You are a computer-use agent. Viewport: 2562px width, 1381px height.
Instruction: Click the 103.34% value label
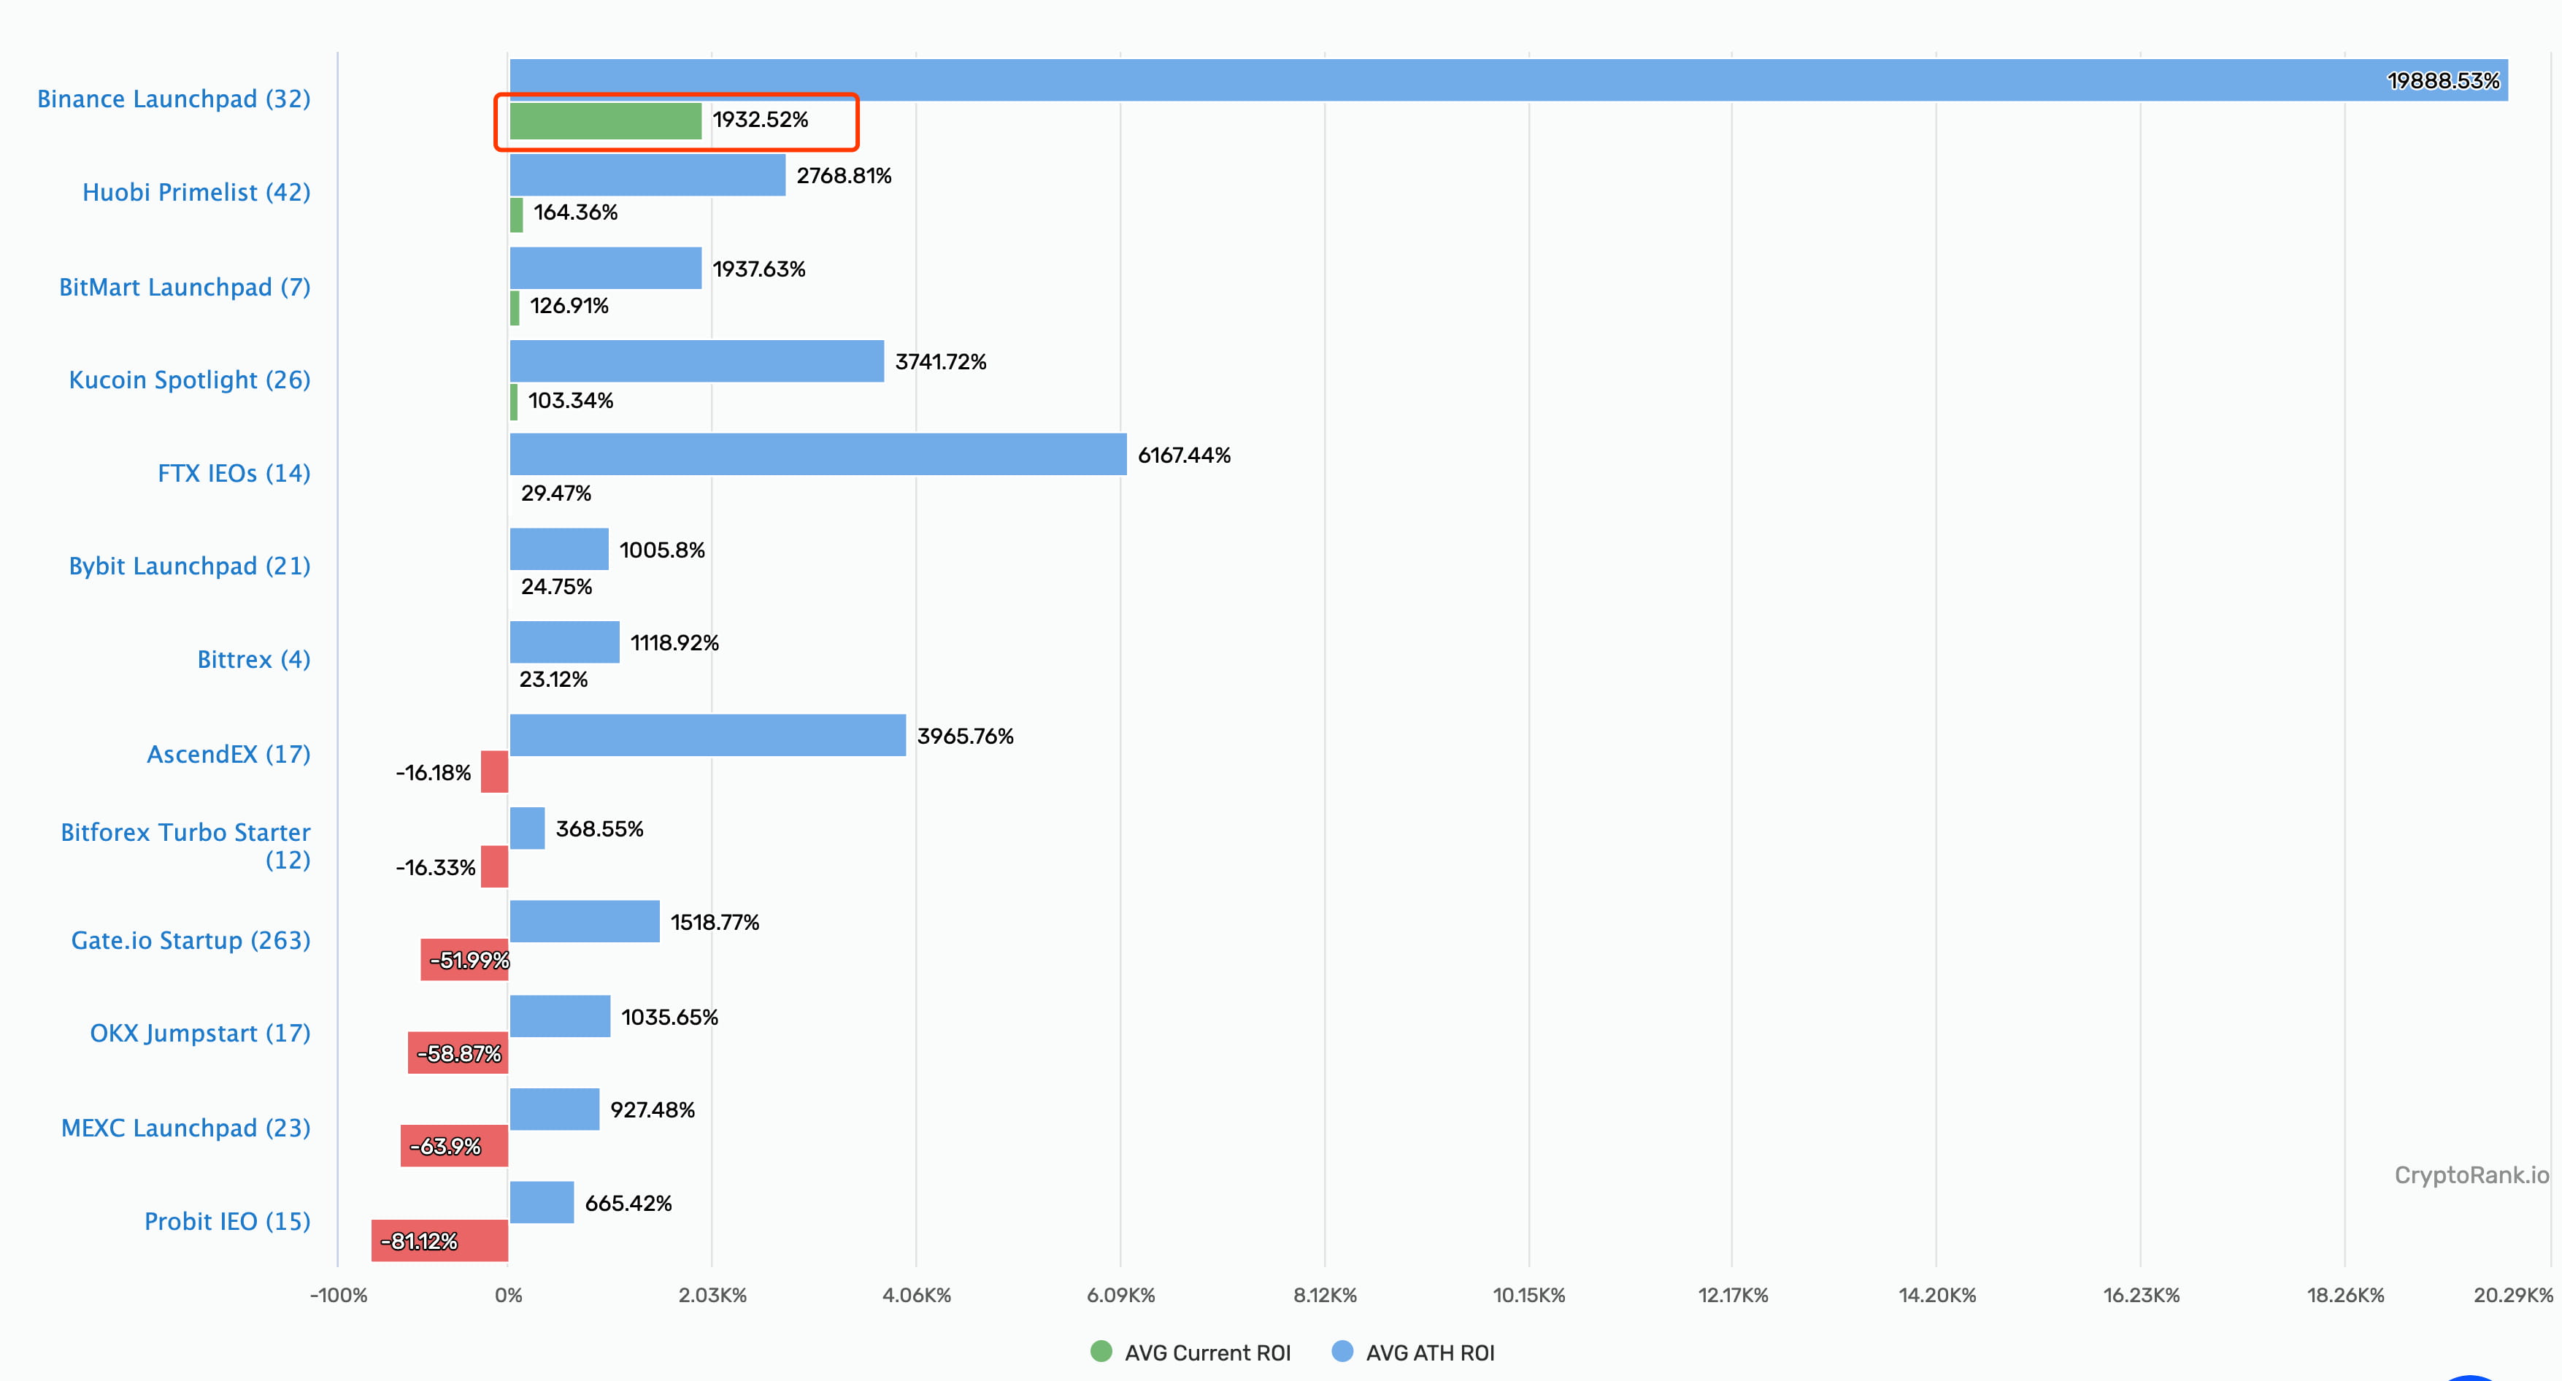click(570, 400)
